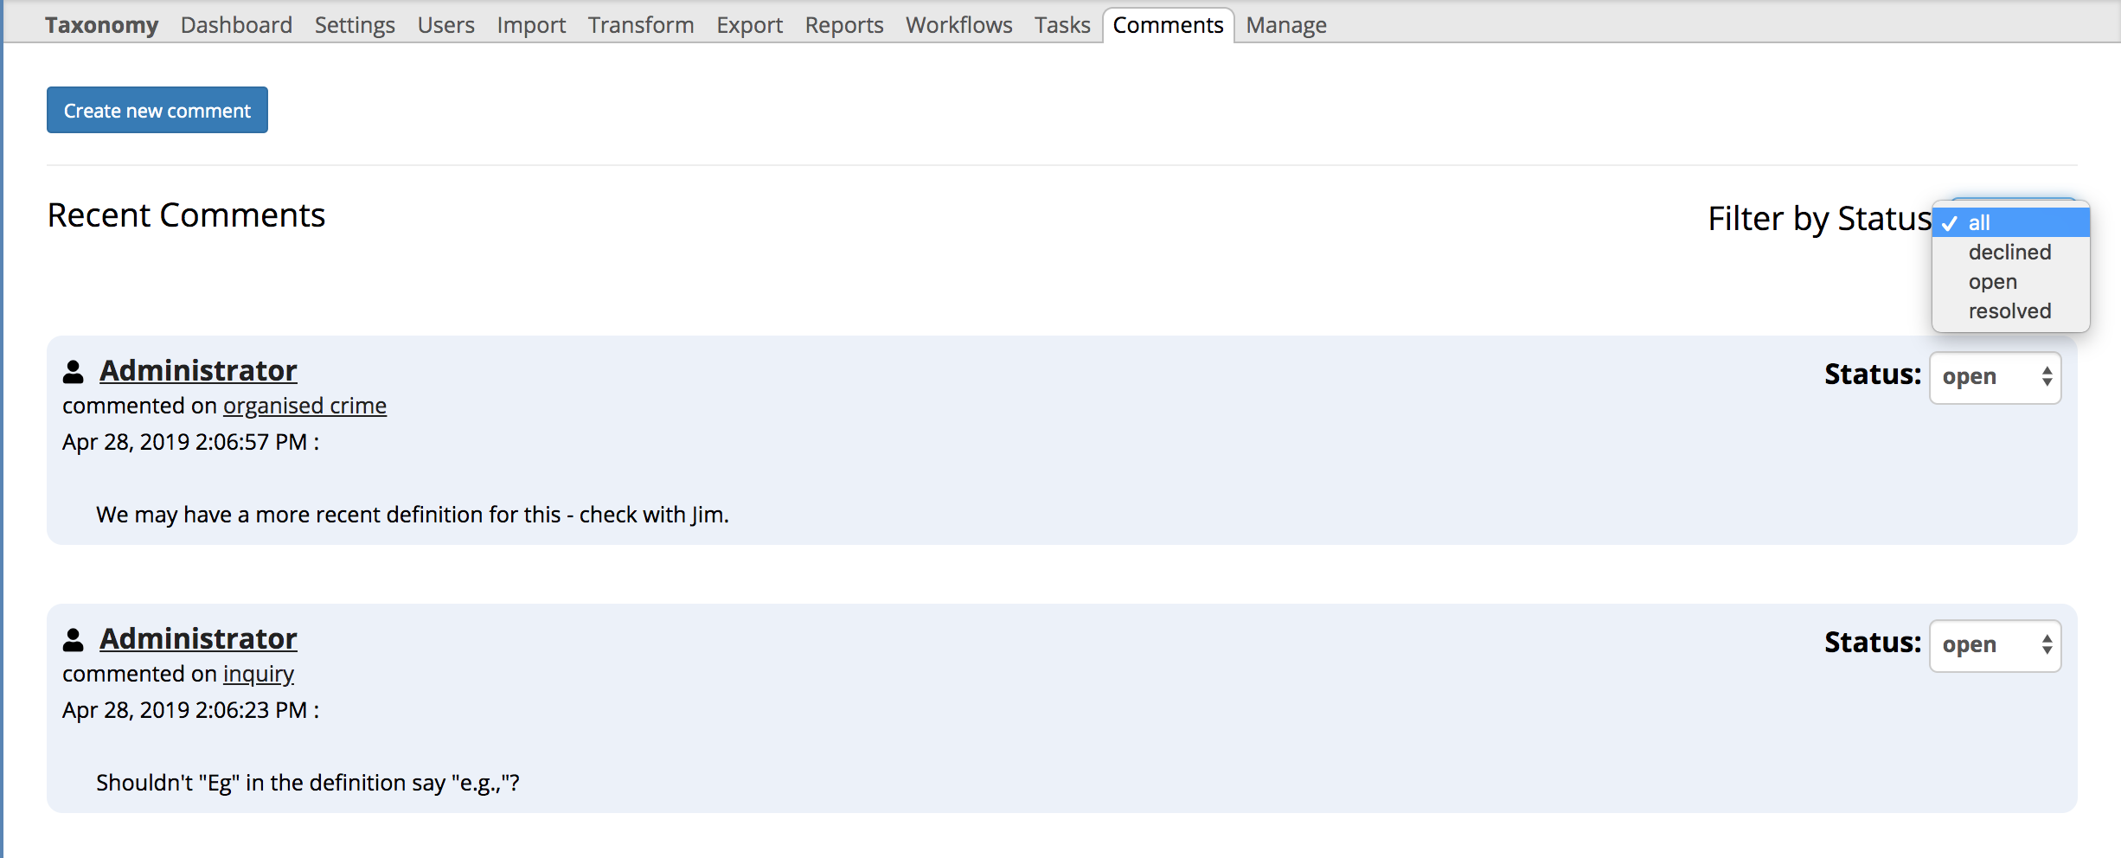Open Status dropdown on organised crime comment
The image size is (2121, 858).
1995,377
